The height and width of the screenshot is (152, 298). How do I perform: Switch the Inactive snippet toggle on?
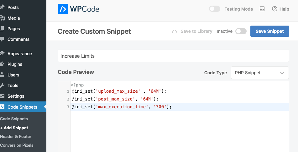coord(241,31)
